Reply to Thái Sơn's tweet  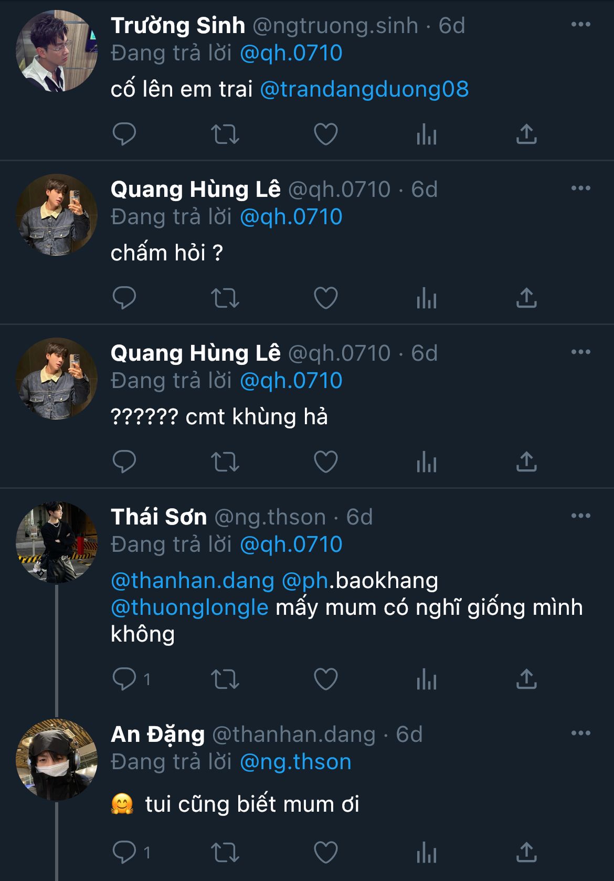pos(124,679)
